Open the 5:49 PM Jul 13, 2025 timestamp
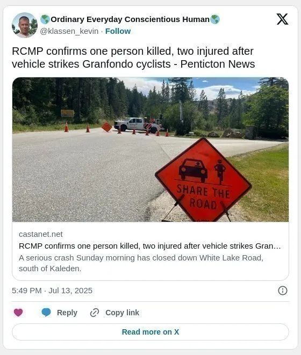The image size is (301, 355). point(52,291)
